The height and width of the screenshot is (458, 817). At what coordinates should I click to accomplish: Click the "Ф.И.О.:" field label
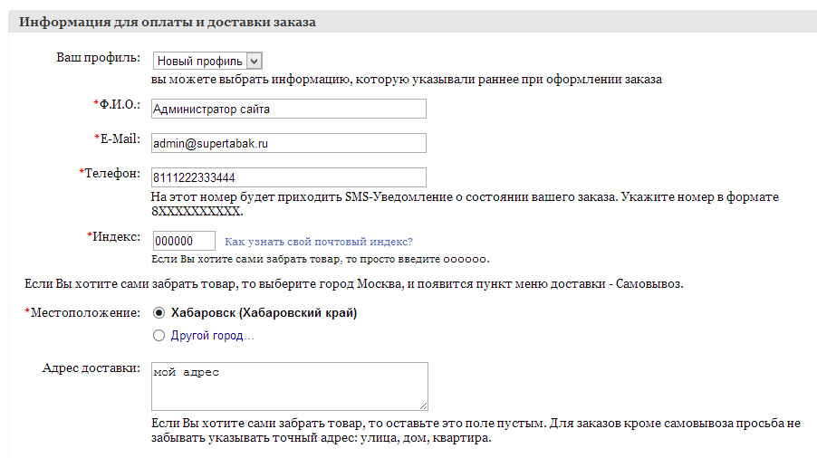tap(120, 105)
